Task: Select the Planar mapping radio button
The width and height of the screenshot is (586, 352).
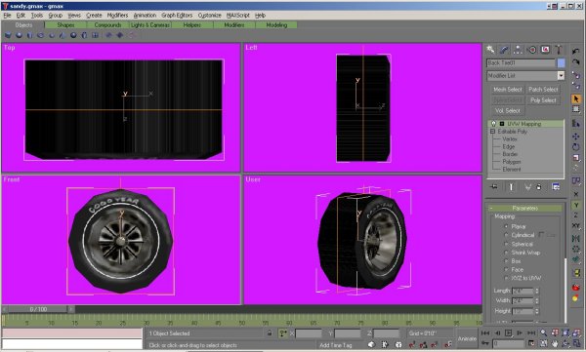Action: 506,226
